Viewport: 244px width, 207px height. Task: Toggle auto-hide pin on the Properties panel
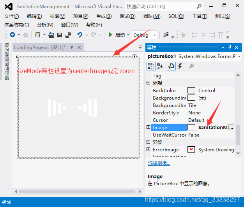230,47
